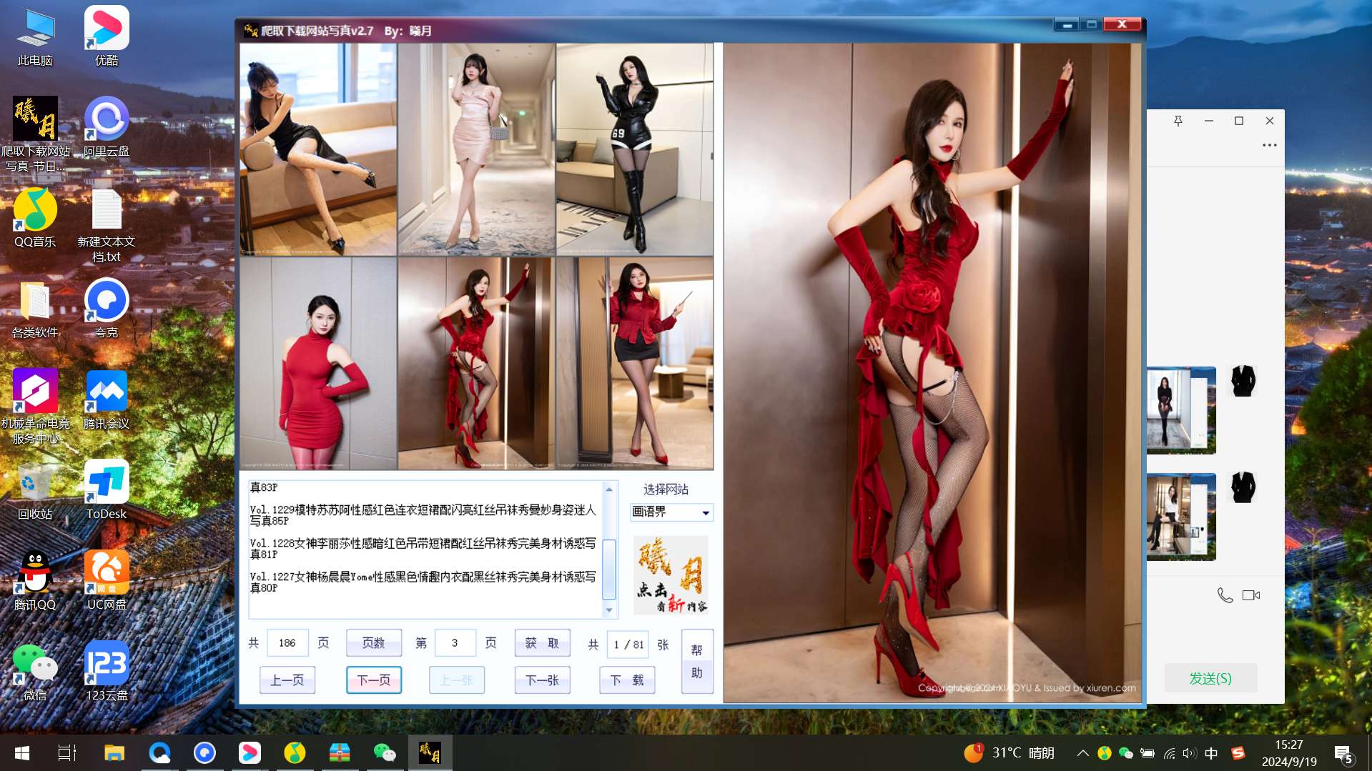Click the 获取 button
The height and width of the screenshot is (771, 1372).
(542, 643)
